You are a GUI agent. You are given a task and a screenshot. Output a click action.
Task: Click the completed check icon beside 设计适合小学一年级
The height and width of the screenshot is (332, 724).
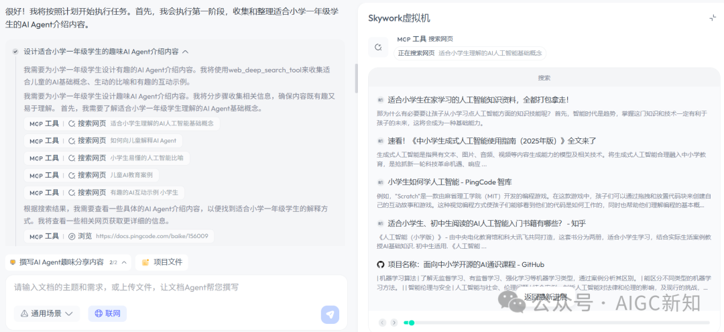point(15,52)
